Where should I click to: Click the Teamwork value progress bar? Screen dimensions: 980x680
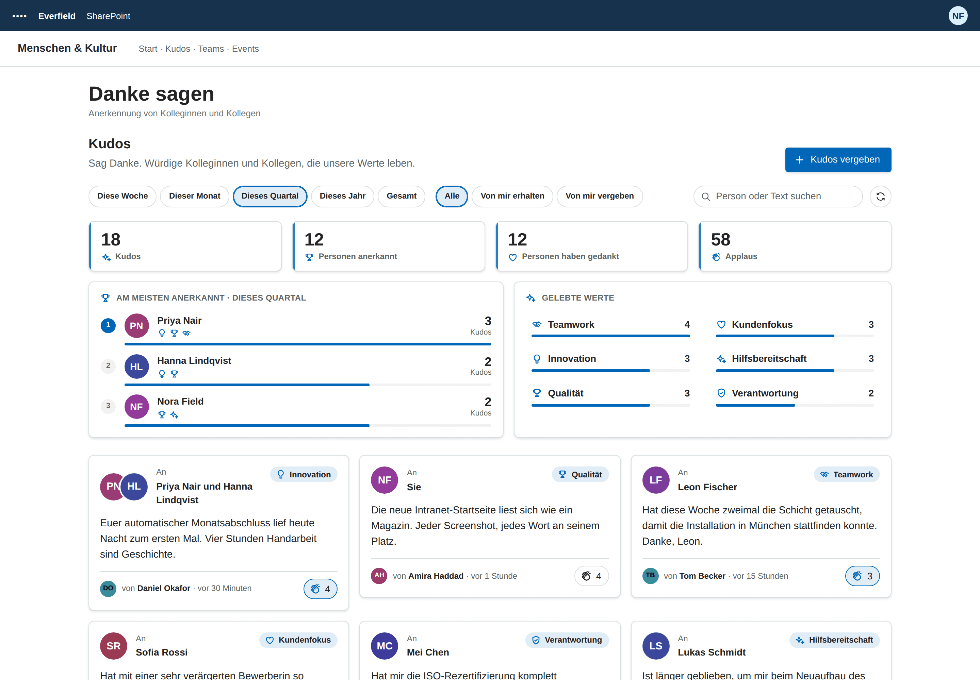pos(611,336)
